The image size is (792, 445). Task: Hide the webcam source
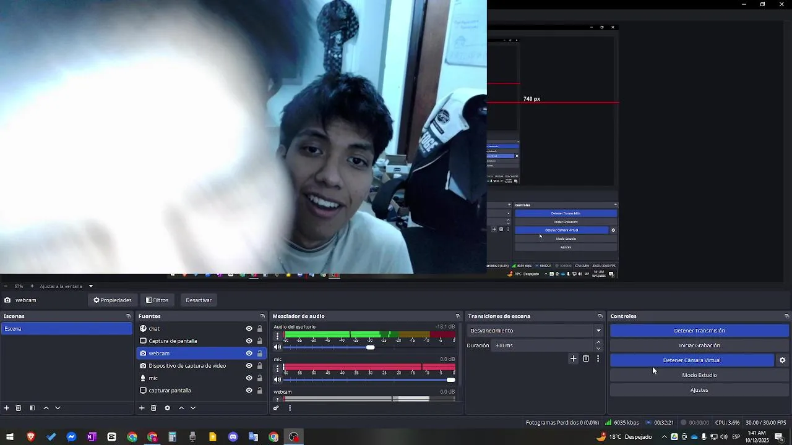tap(249, 354)
